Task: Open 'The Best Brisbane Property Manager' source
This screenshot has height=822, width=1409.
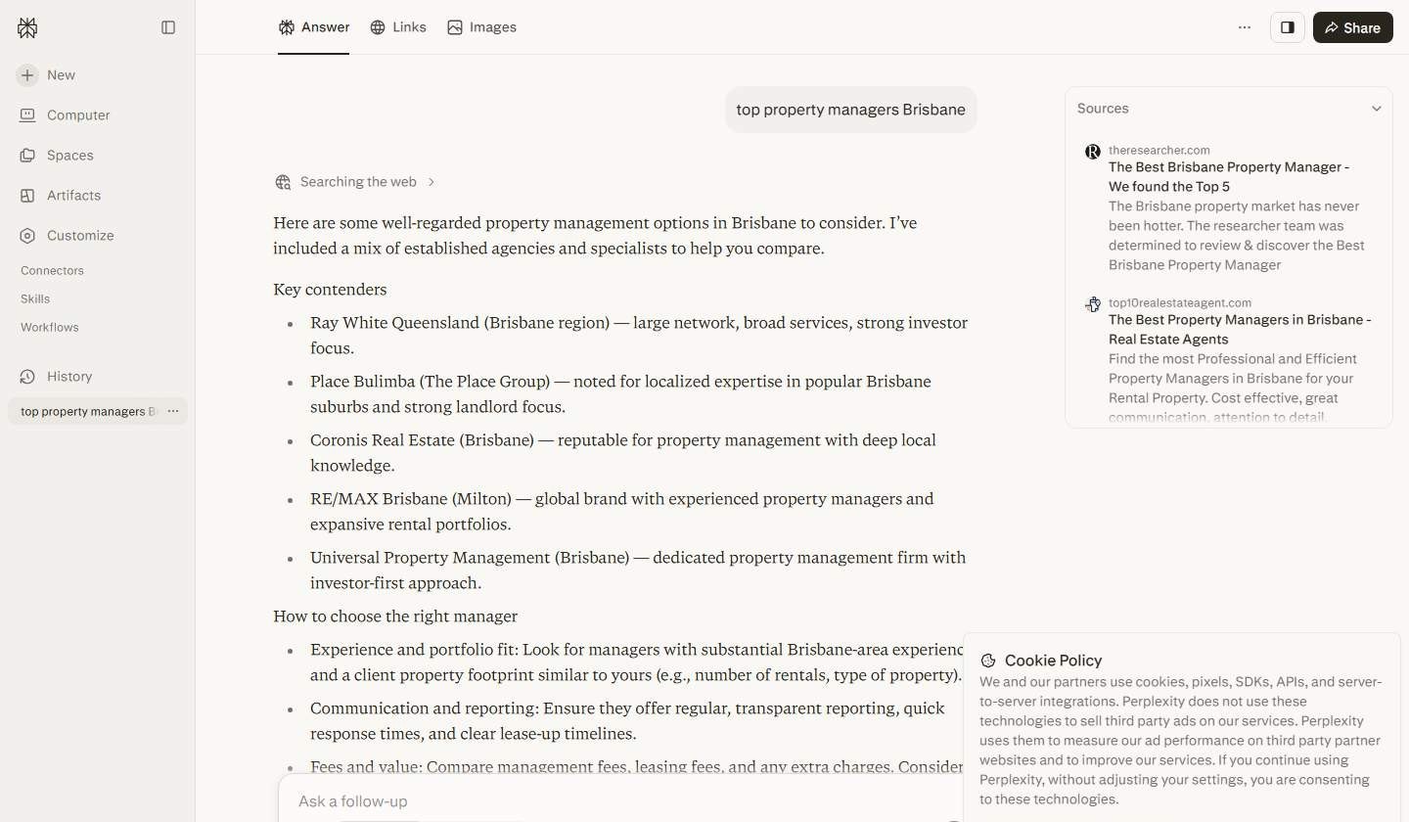Action: (1229, 177)
